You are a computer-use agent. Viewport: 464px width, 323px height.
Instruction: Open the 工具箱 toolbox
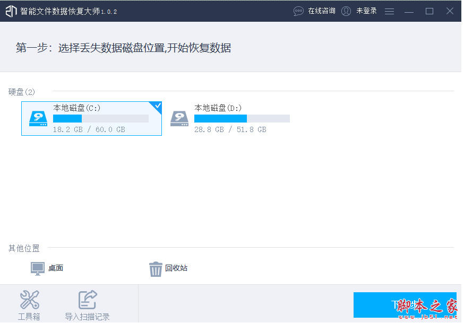pos(30,304)
